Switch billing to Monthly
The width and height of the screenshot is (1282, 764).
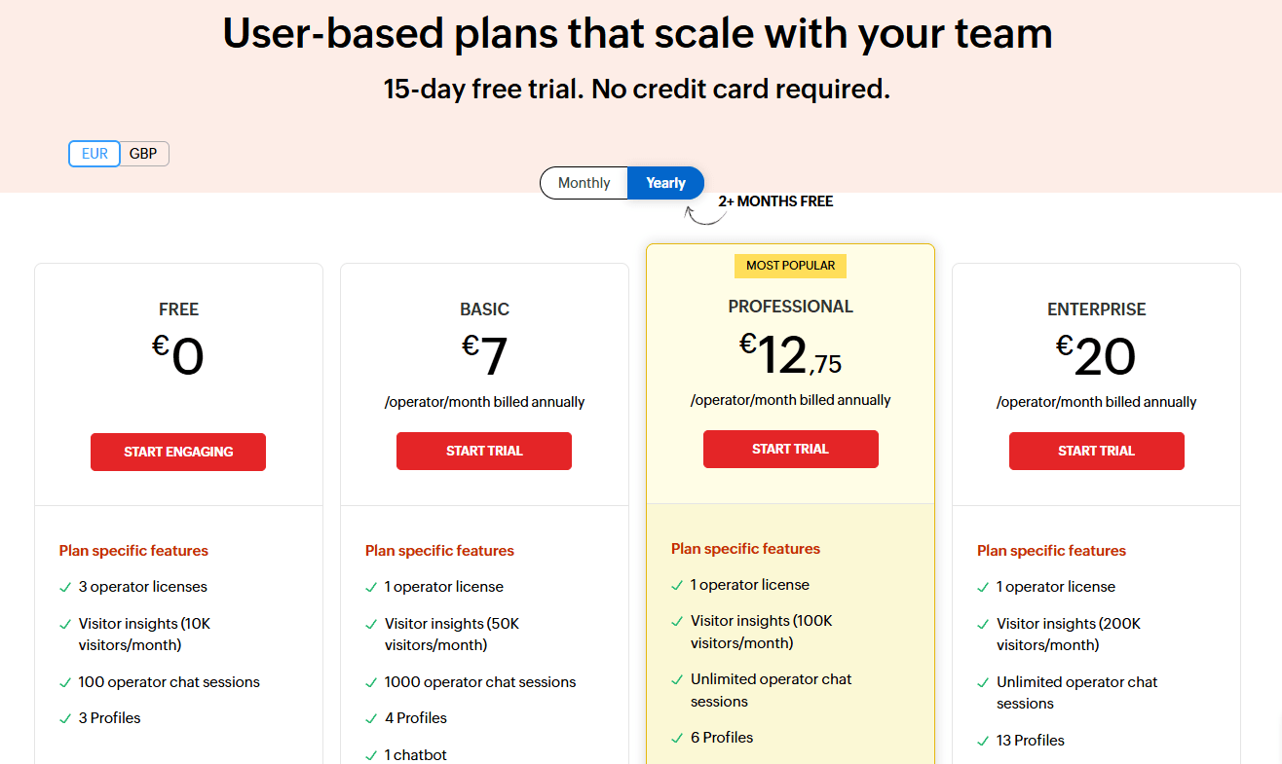tap(584, 182)
